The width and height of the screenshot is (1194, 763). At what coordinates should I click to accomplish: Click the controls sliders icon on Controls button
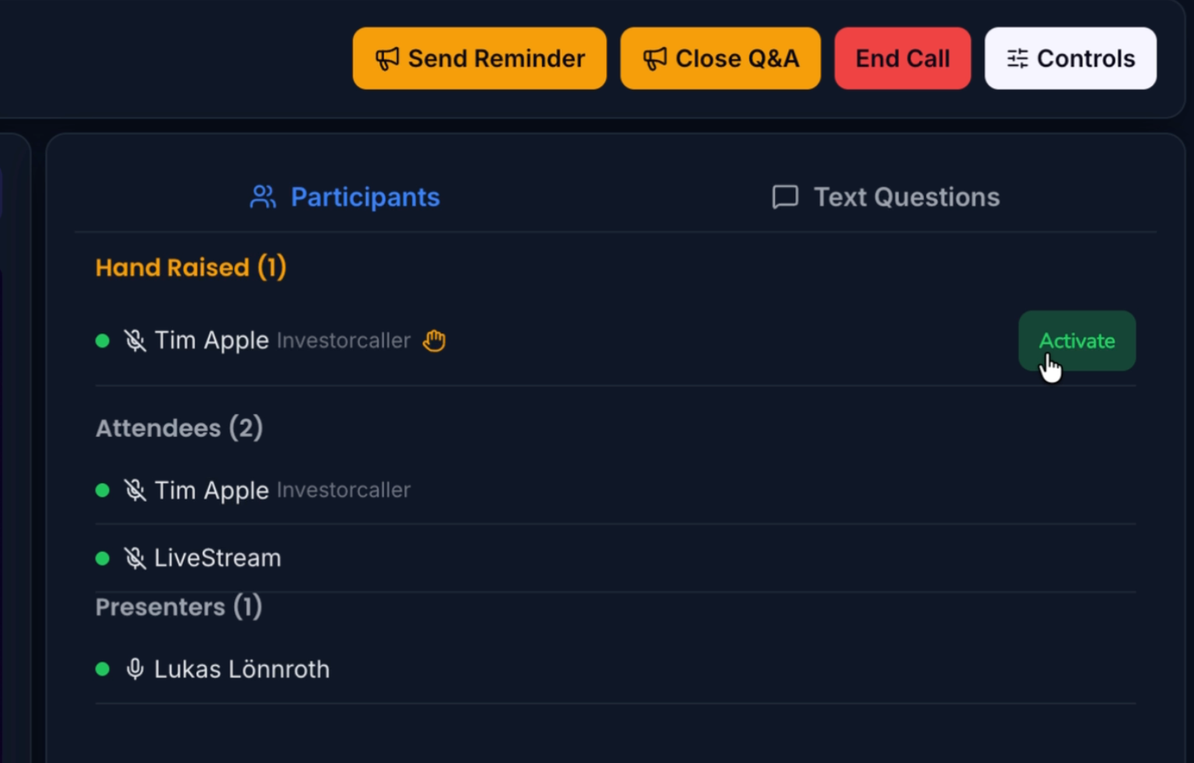coord(1017,58)
